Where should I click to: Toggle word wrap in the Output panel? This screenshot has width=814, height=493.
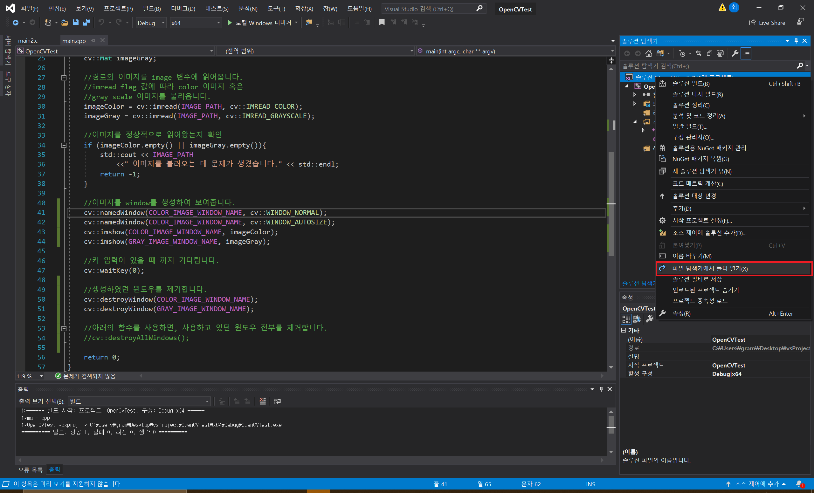coord(277,401)
